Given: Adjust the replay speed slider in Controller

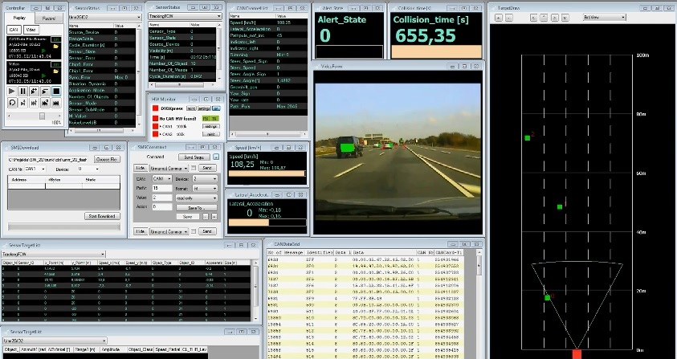Looking at the screenshot, I should click(42, 116).
